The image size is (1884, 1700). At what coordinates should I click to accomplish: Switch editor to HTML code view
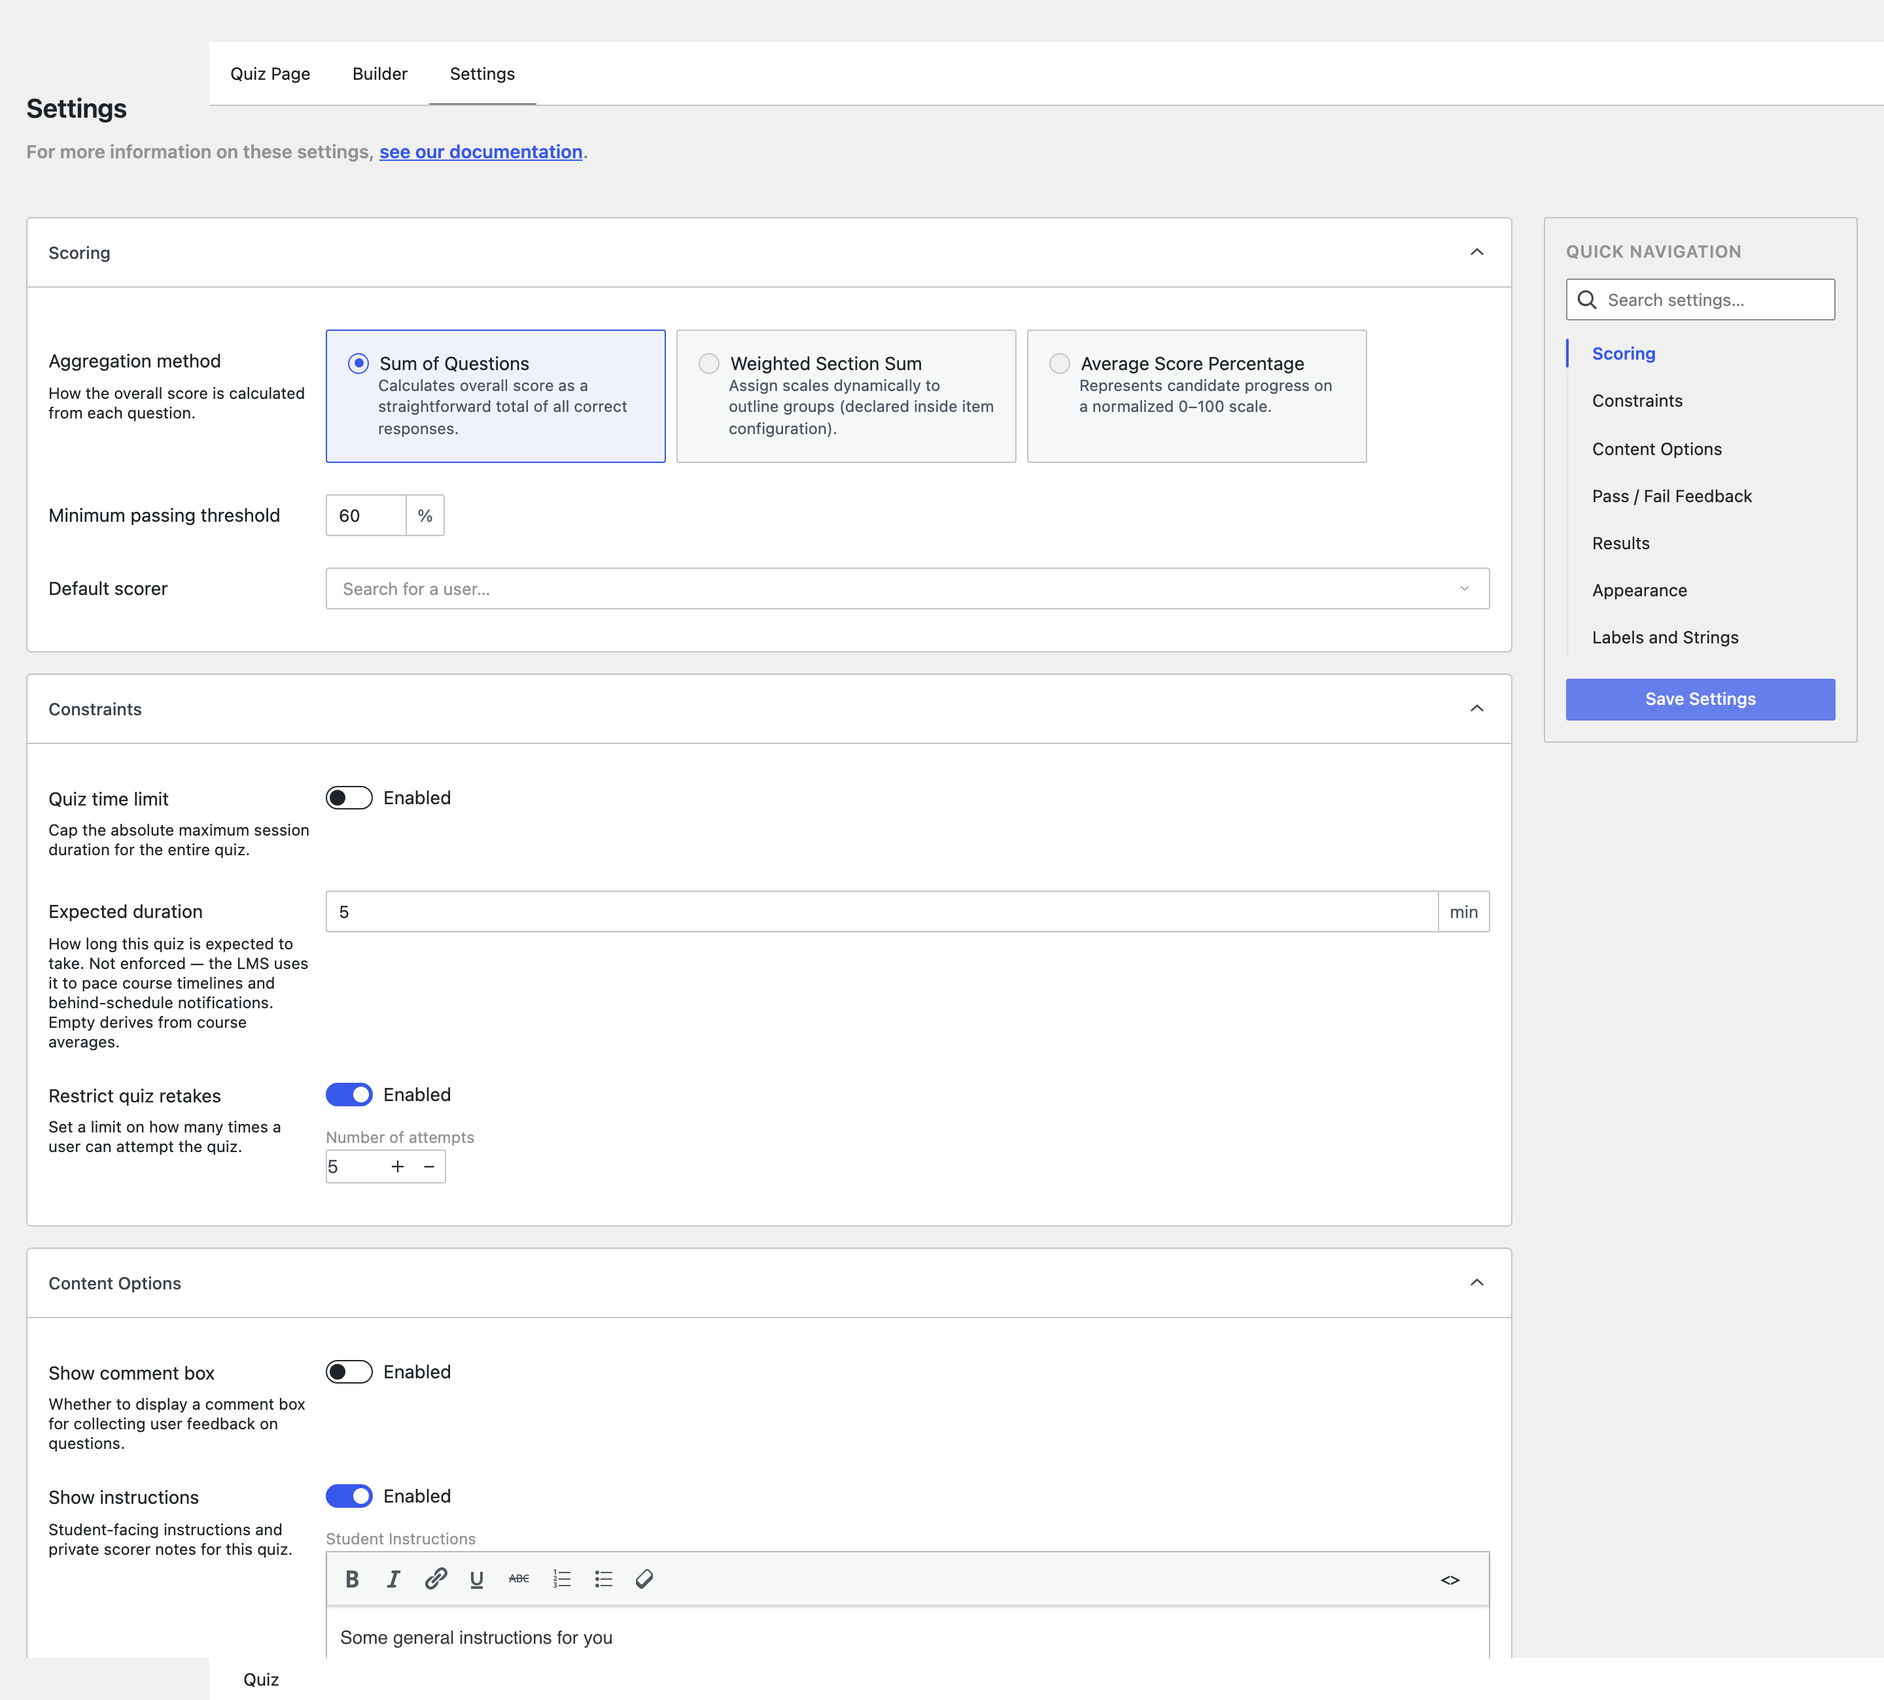point(1450,1580)
